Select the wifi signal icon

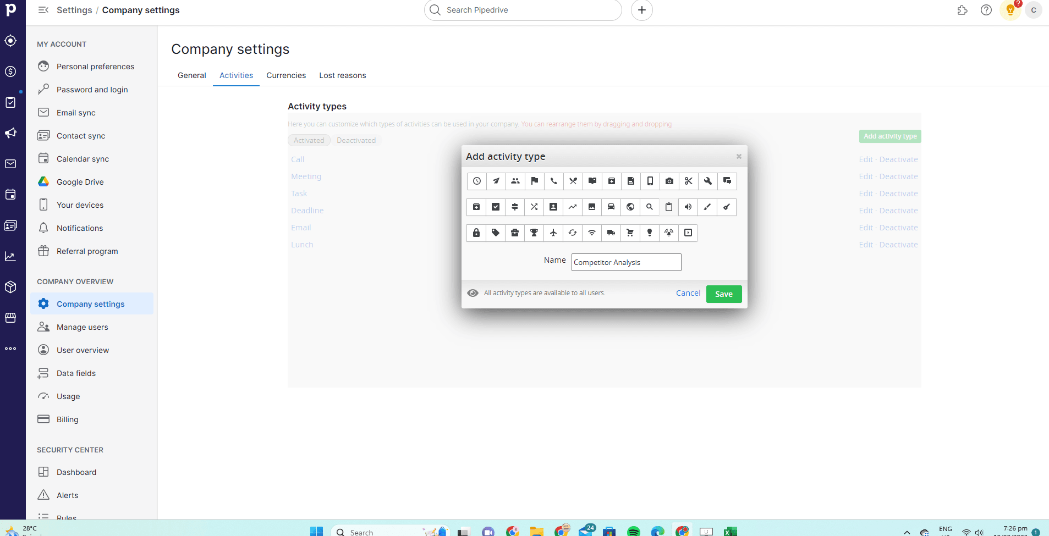pyautogui.click(x=592, y=233)
